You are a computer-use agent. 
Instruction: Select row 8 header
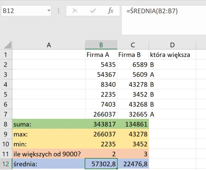click(x=6, y=124)
